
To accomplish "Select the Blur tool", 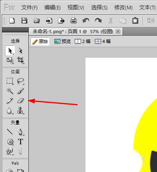I will click(x=9, y=111).
